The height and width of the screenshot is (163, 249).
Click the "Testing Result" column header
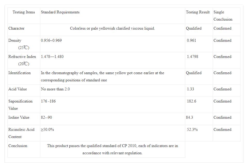point(198,12)
